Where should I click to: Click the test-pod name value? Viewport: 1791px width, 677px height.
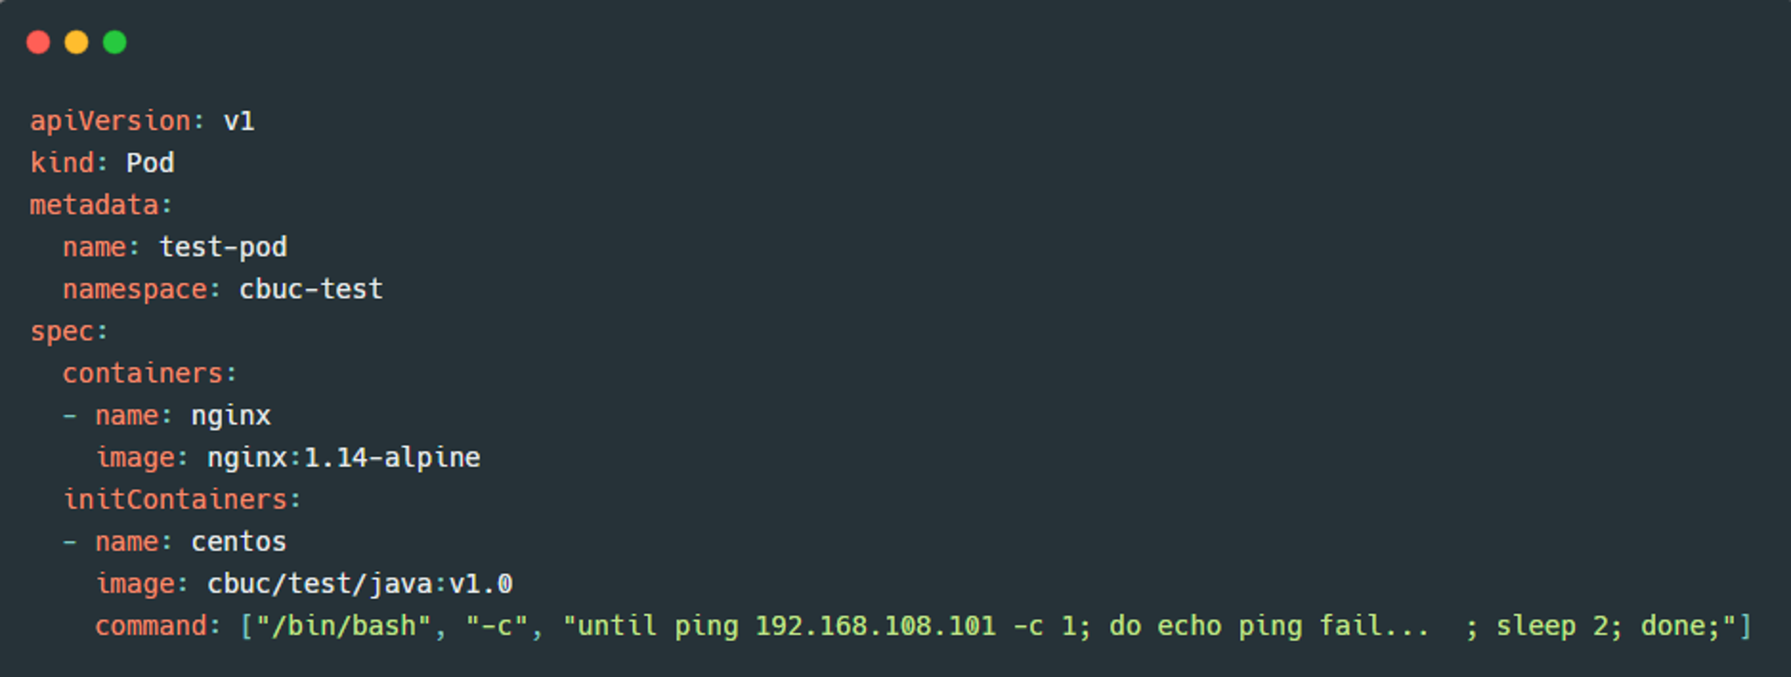tap(223, 247)
